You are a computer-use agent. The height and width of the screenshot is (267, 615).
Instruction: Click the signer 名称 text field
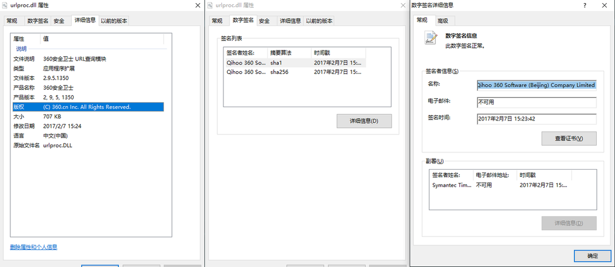[x=537, y=85]
